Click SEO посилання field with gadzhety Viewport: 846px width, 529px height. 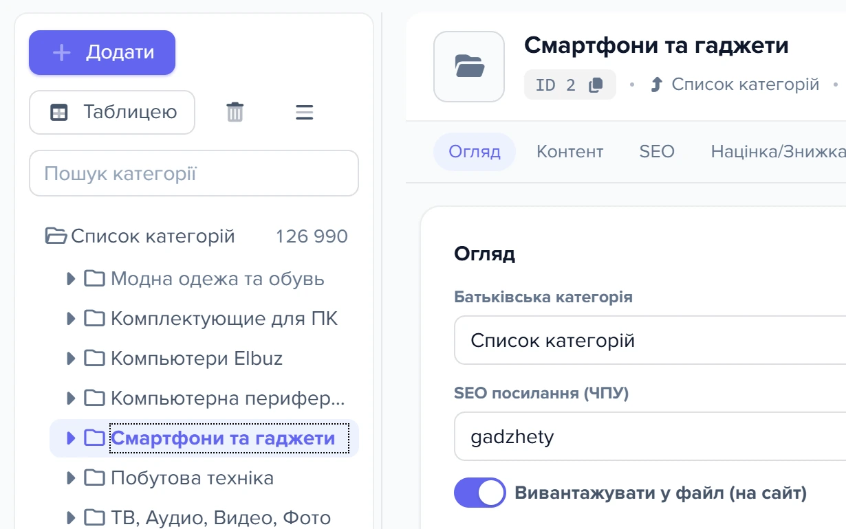tap(650, 436)
